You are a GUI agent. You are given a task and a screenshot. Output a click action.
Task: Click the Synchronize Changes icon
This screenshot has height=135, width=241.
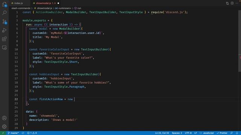[x=23, y=133]
